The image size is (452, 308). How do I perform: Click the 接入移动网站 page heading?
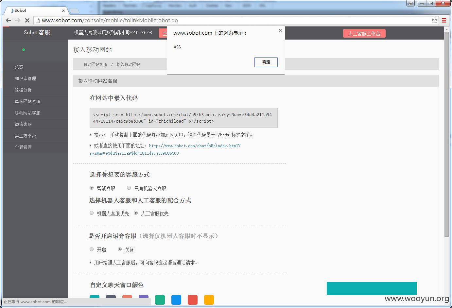(x=93, y=50)
